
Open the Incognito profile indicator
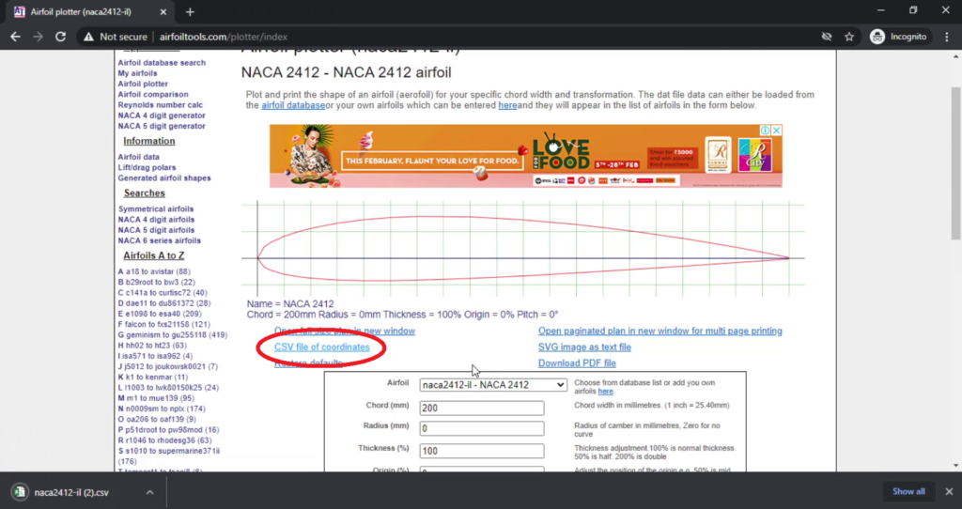[899, 37]
